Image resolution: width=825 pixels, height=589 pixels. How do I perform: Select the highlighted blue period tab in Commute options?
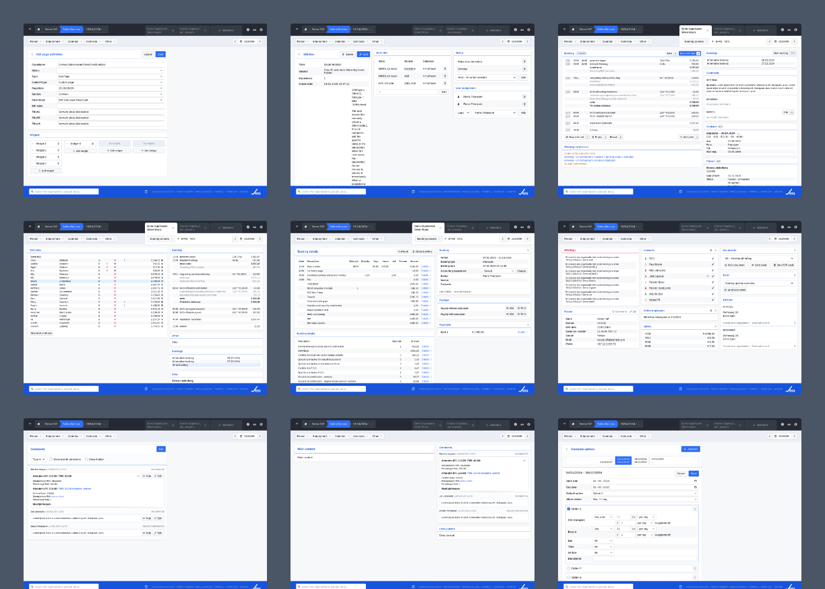(623, 461)
